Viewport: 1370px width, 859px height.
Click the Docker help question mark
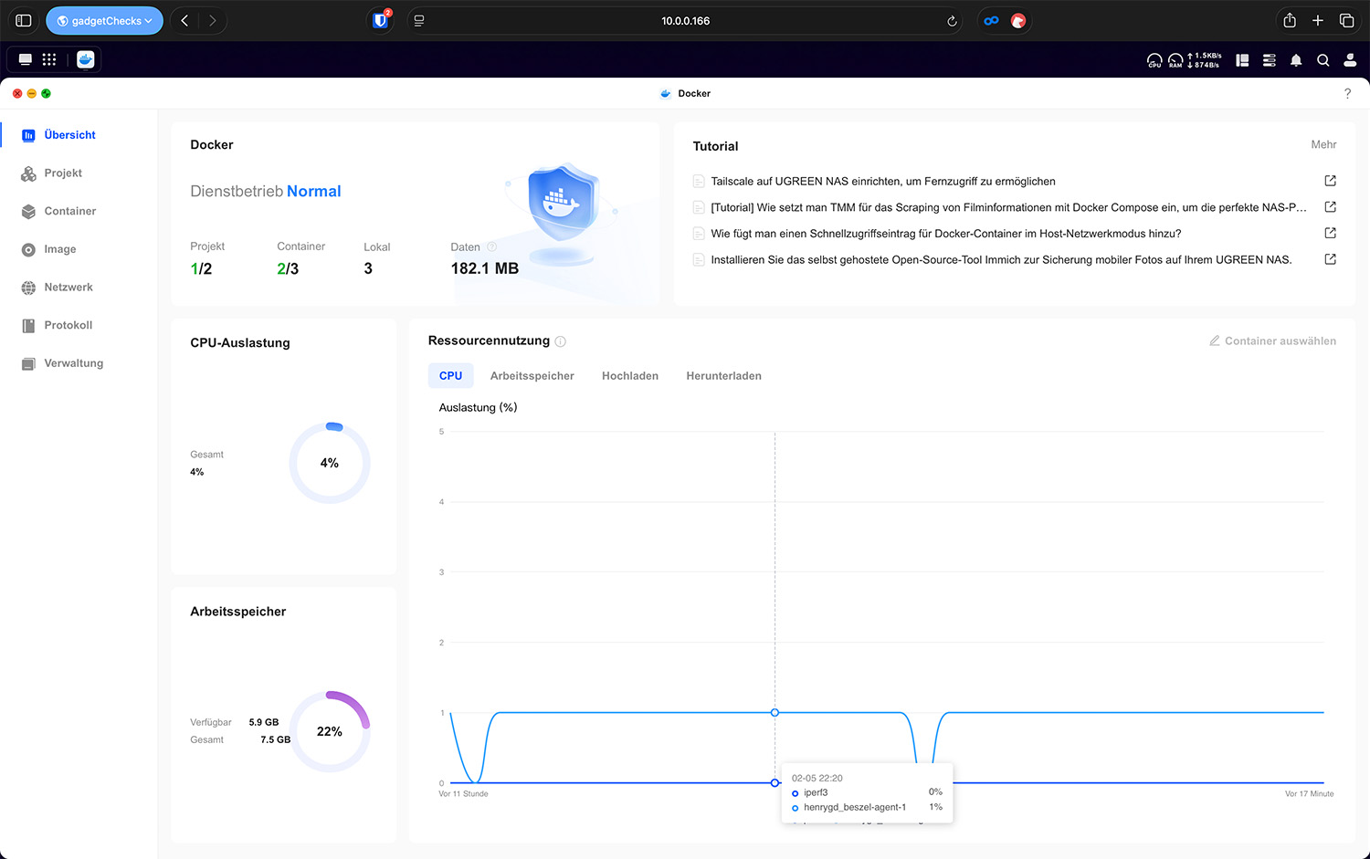(x=1347, y=93)
